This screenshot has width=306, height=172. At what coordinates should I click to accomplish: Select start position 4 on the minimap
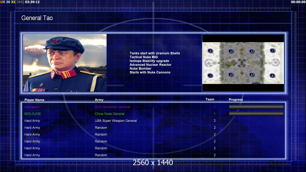pyautogui.click(x=231, y=51)
